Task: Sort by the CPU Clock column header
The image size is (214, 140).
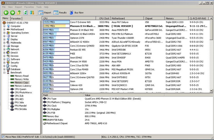Action: (103, 18)
